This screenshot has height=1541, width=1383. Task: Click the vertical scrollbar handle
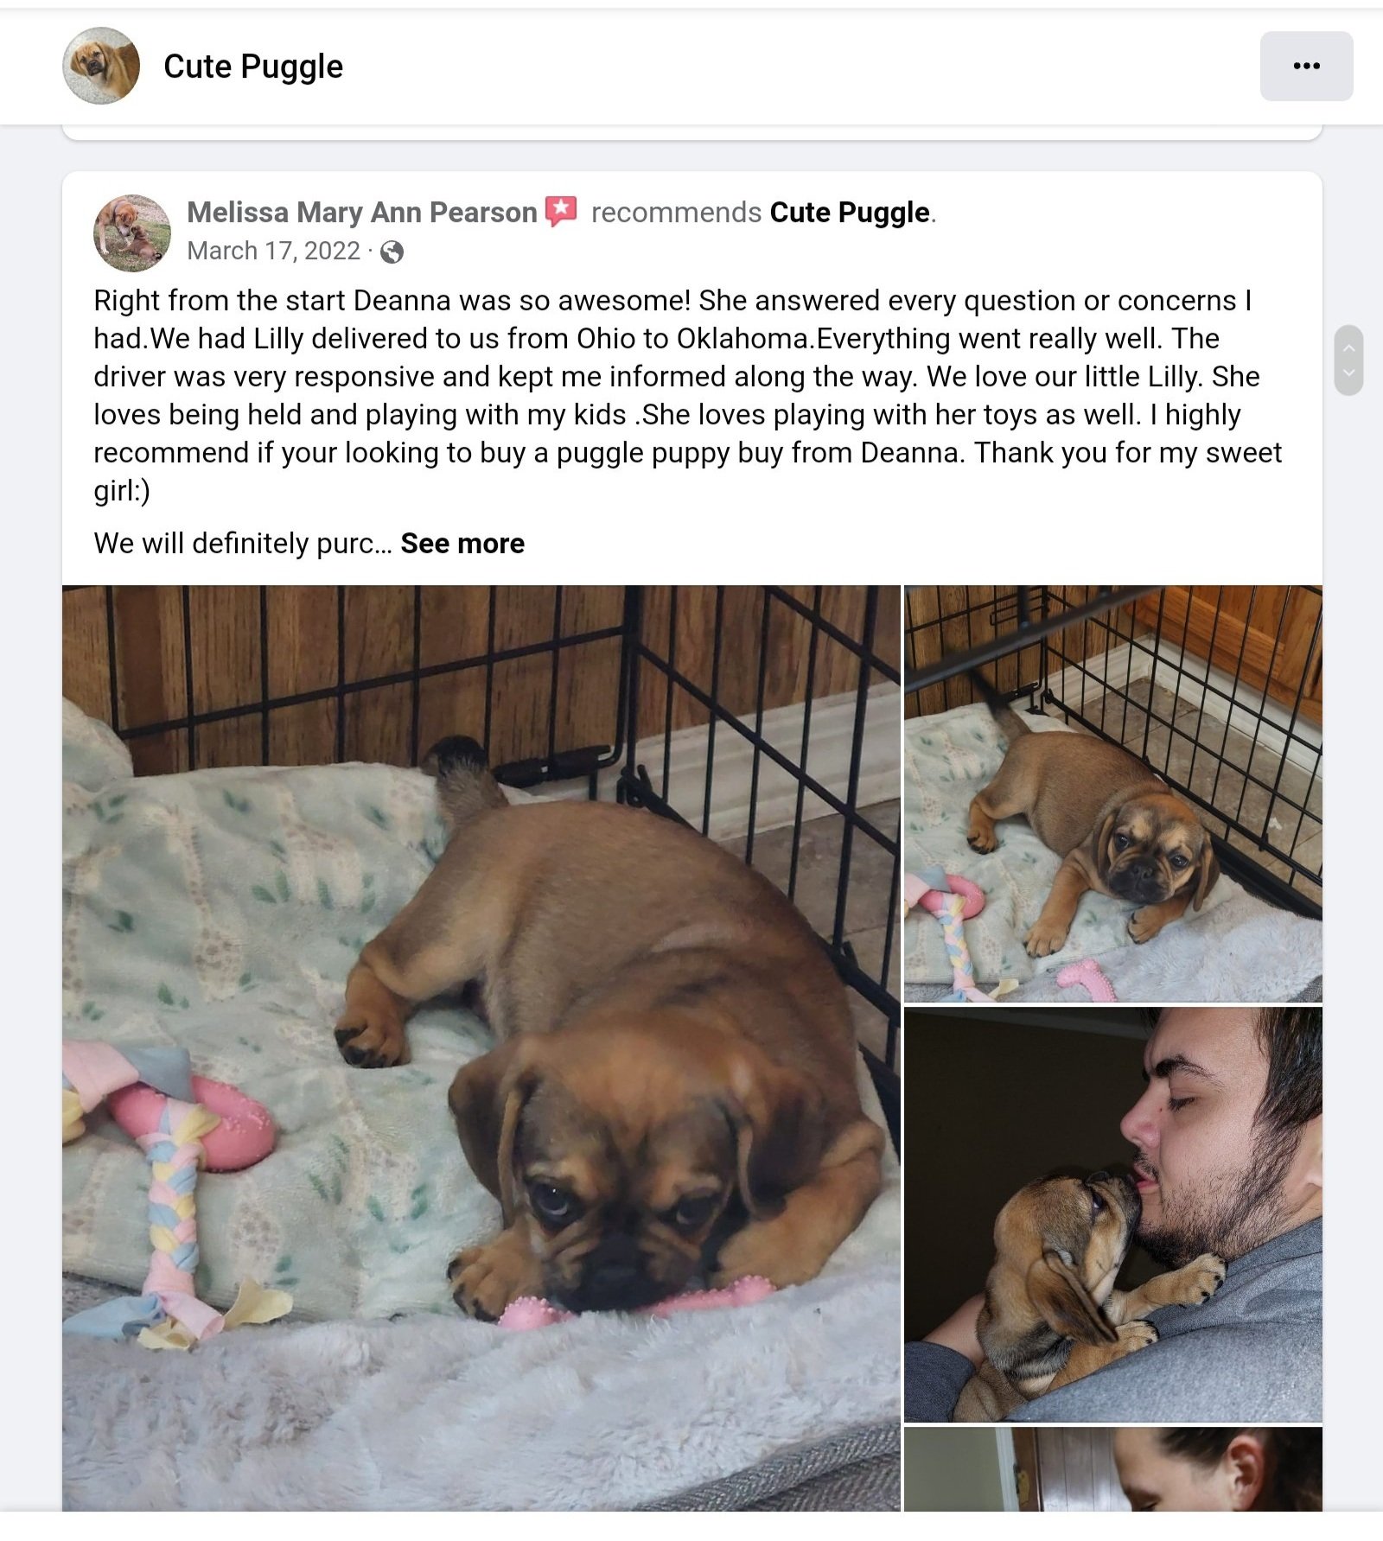[x=1348, y=360]
